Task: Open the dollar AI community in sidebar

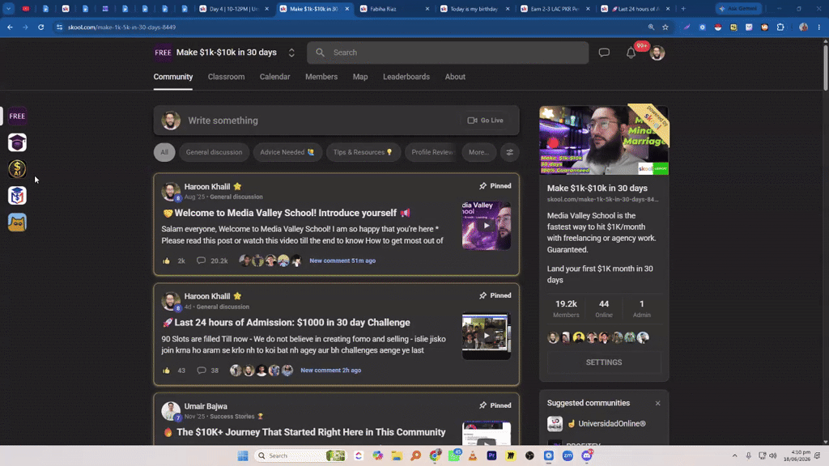Action: coord(17,169)
